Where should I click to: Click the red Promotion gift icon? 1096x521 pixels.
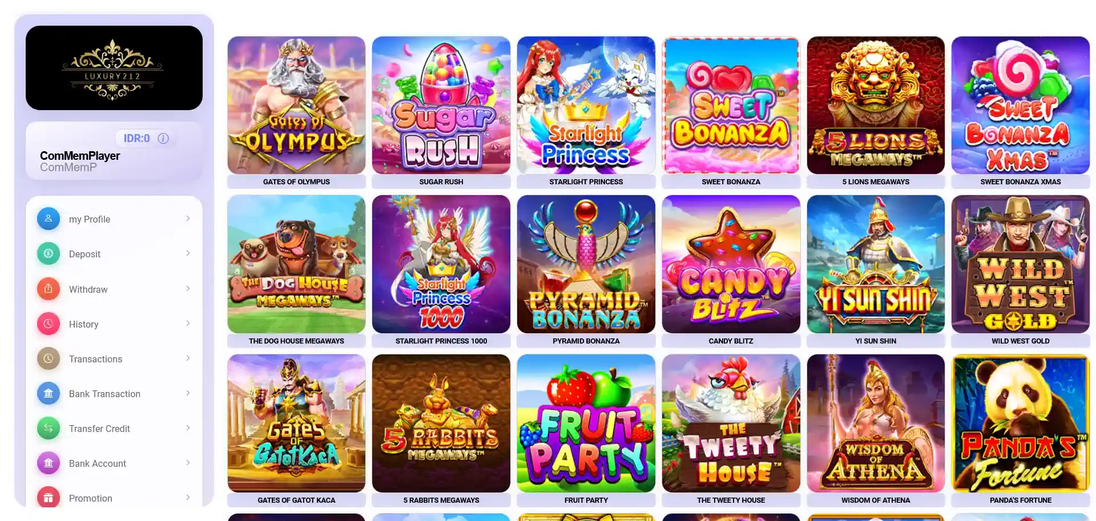[49, 498]
